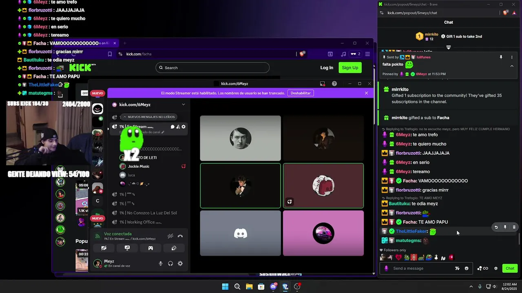Open playlist music icon in Brave toolbar
This screenshot has width=522, height=293.
(x=343, y=54)
